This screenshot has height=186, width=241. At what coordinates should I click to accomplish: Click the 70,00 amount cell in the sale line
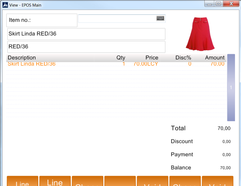pos(218,64)
